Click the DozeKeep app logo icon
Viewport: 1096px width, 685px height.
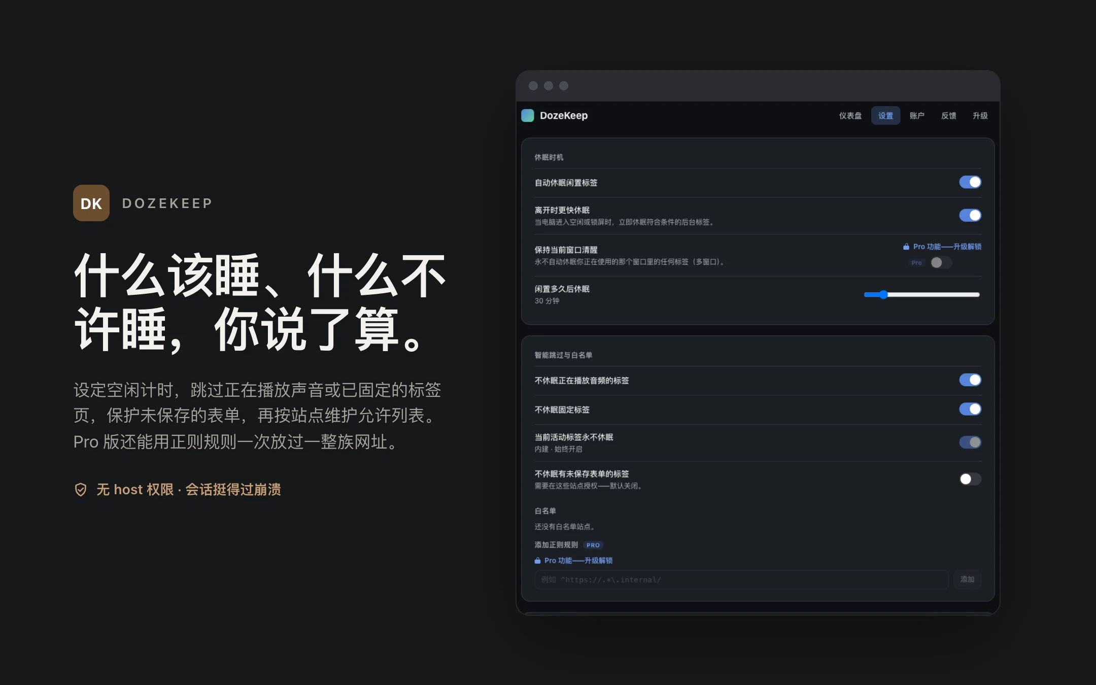[x=528, y=116]
